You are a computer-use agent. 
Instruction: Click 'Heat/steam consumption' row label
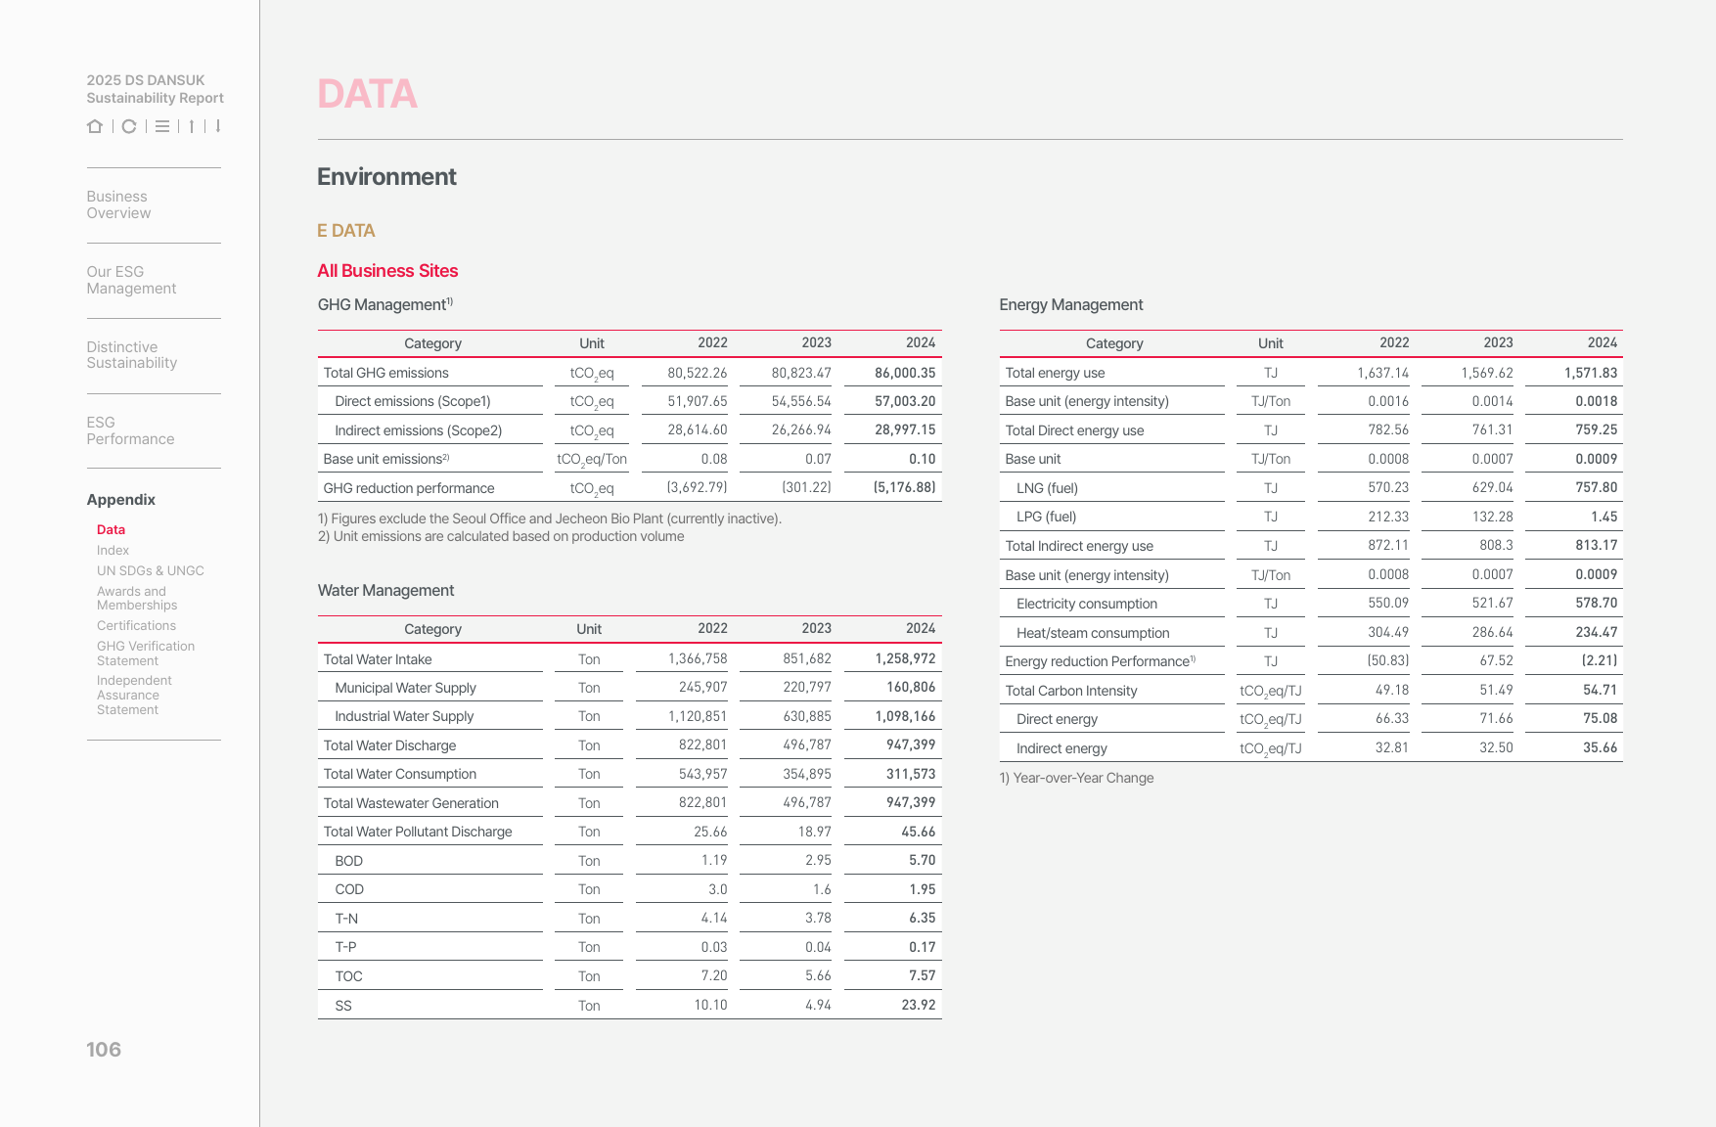(x=1093, y=633)
